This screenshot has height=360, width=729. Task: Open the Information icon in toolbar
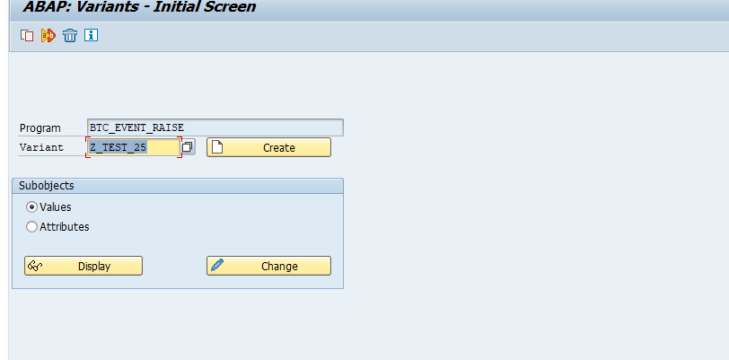(91, 35)
